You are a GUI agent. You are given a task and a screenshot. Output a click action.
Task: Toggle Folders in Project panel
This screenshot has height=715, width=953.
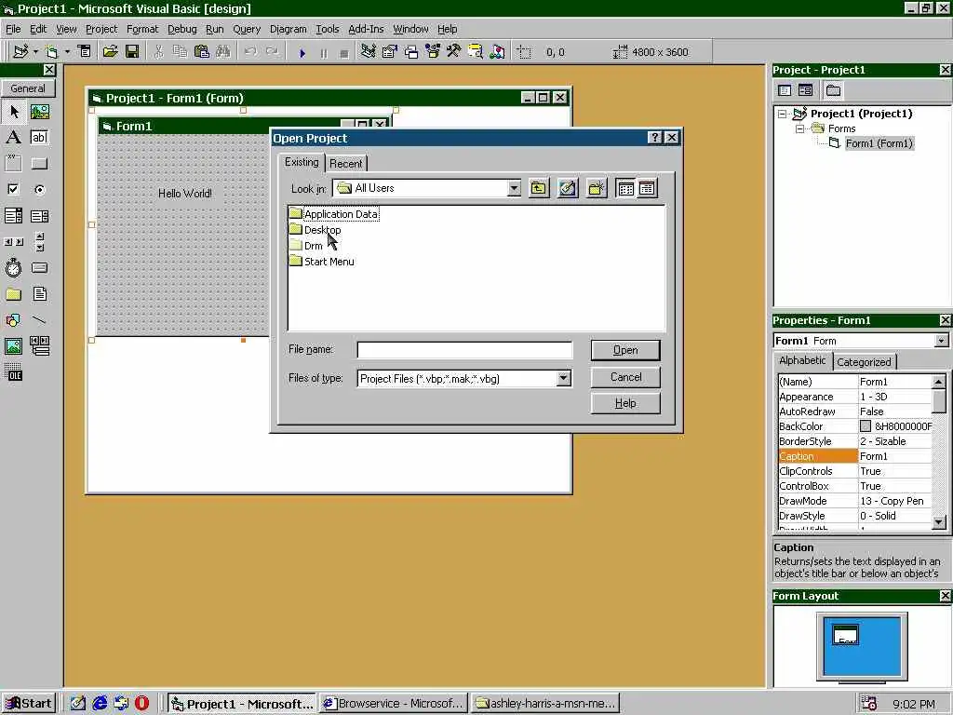pyautogui.click(x=833, y=90)
